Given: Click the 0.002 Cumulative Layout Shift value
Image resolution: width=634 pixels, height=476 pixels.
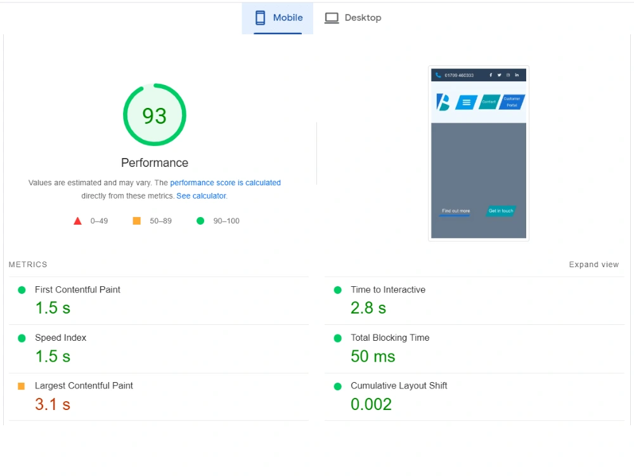Looking at the screenshot, I should point(371,404).
